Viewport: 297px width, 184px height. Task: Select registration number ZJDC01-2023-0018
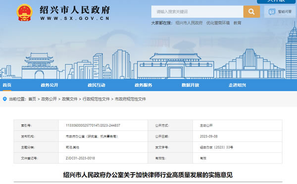click(x=80, y=158)
